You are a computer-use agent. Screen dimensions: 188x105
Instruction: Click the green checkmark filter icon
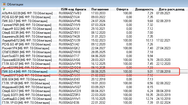(4, 9)
